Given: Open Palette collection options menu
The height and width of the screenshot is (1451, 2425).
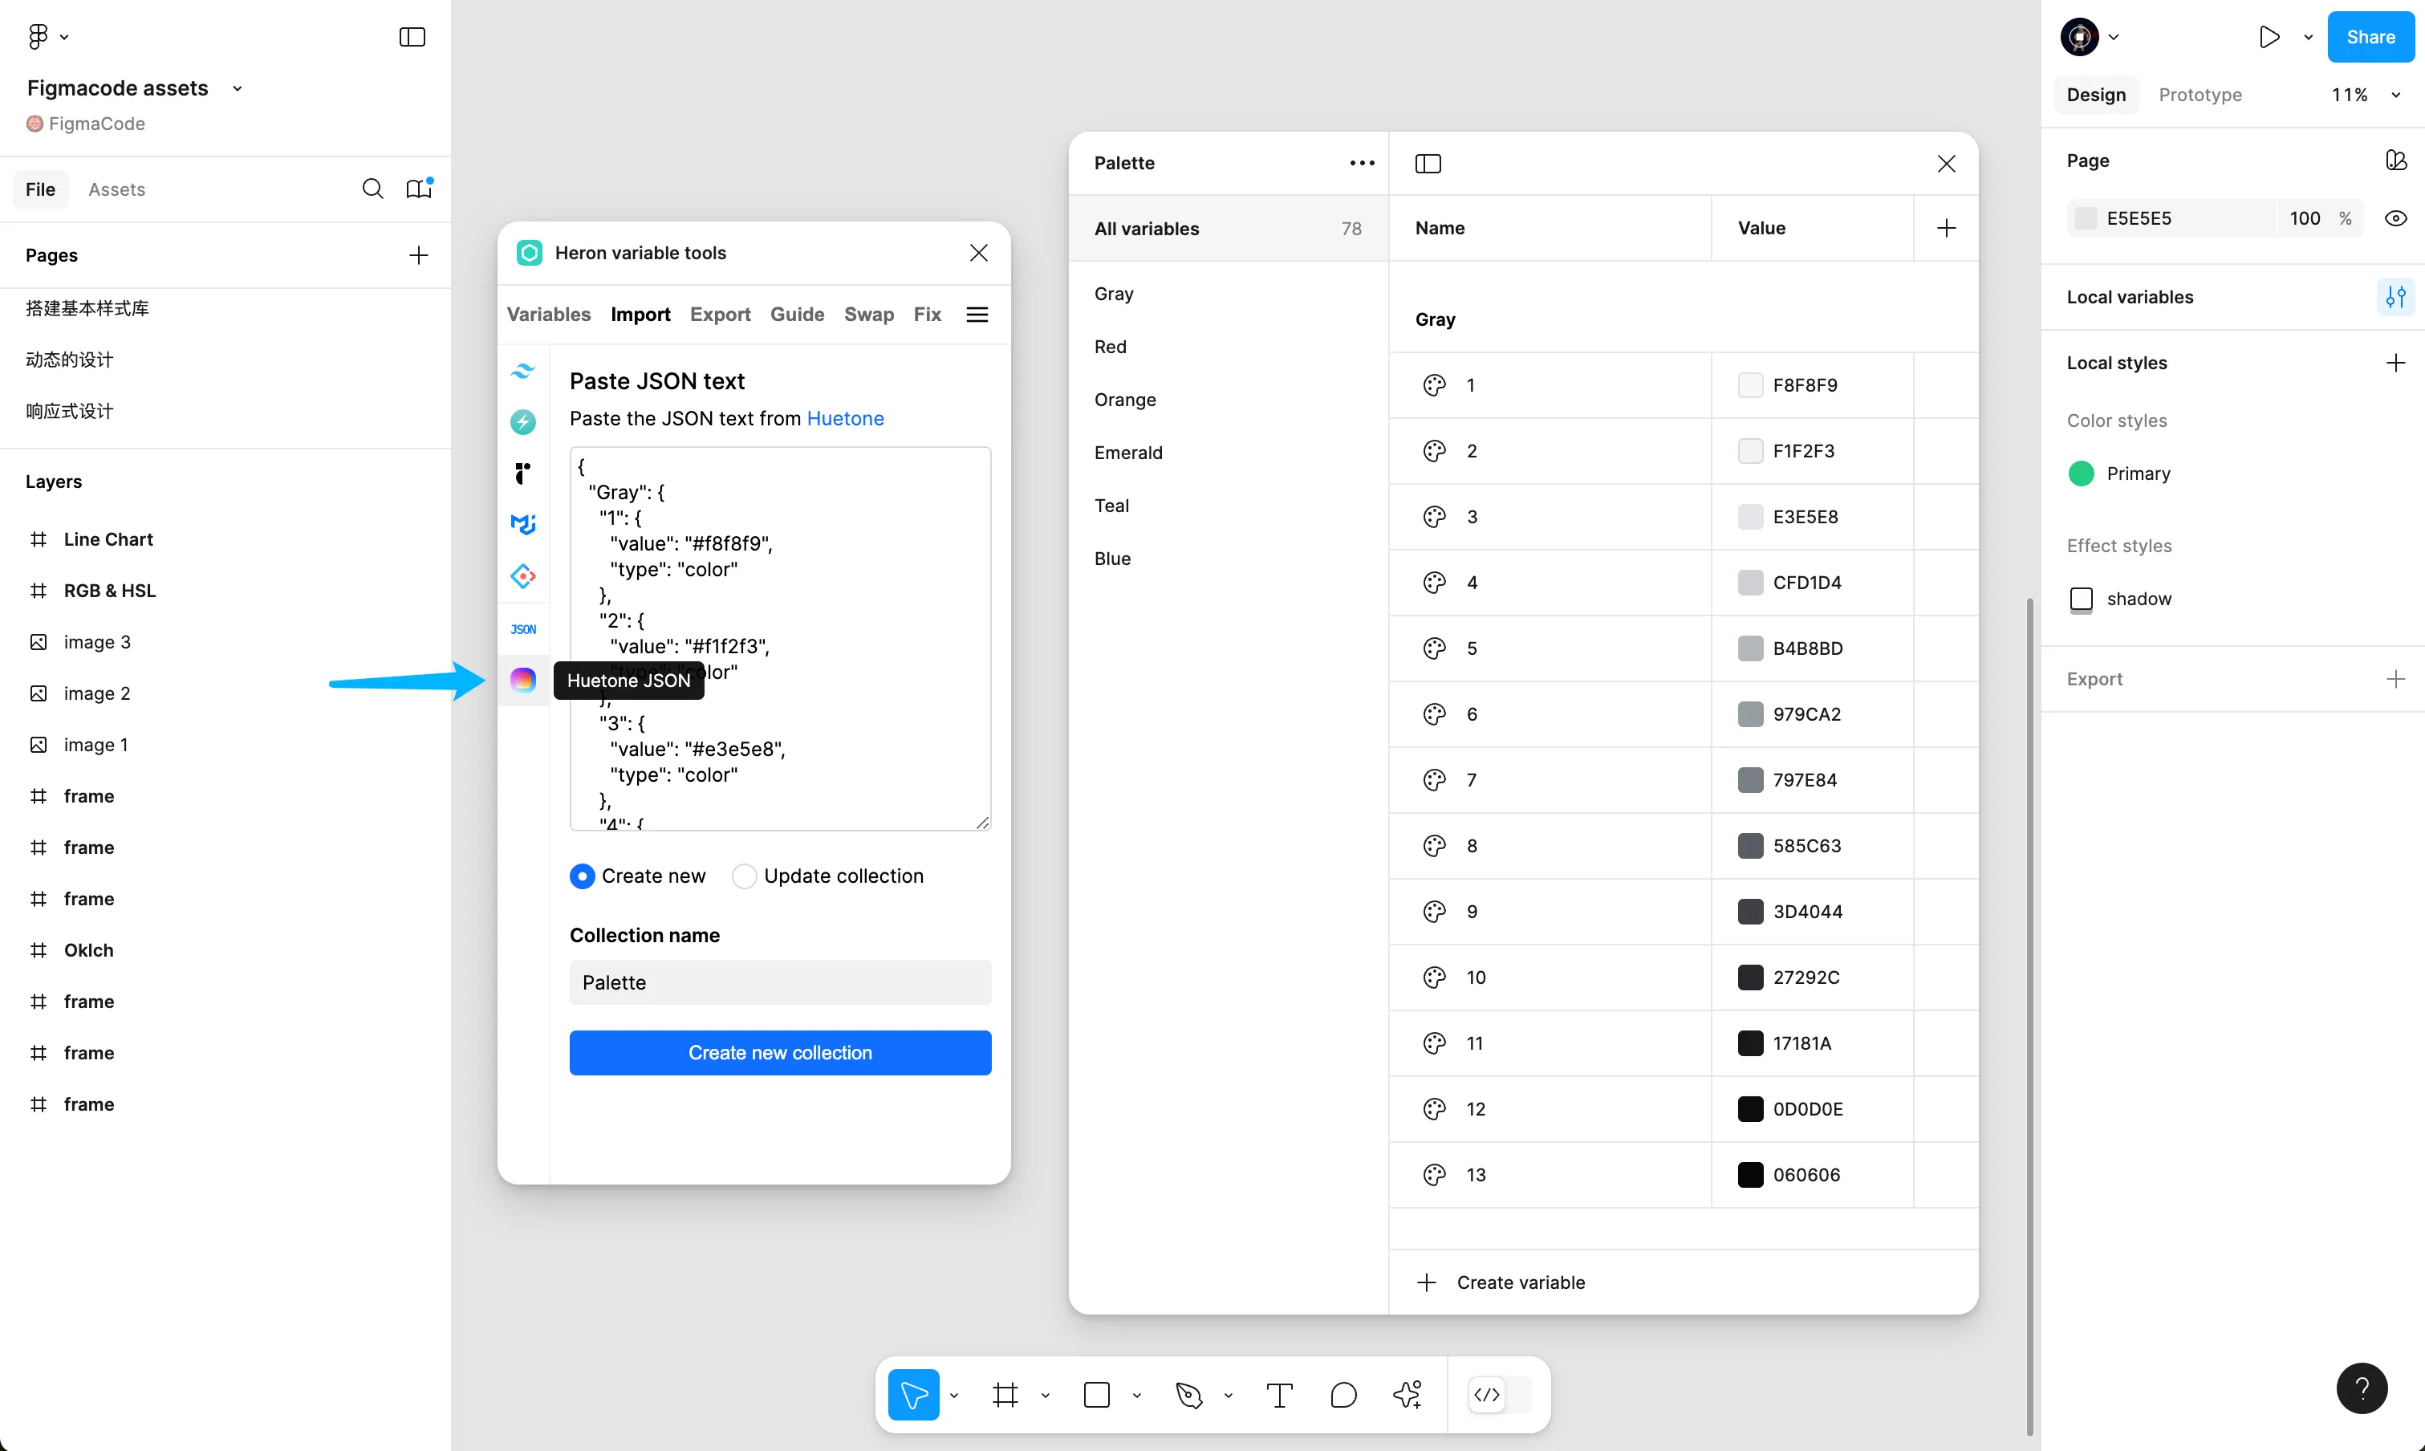Looking at the screenshot, I should coord(1362,163).
